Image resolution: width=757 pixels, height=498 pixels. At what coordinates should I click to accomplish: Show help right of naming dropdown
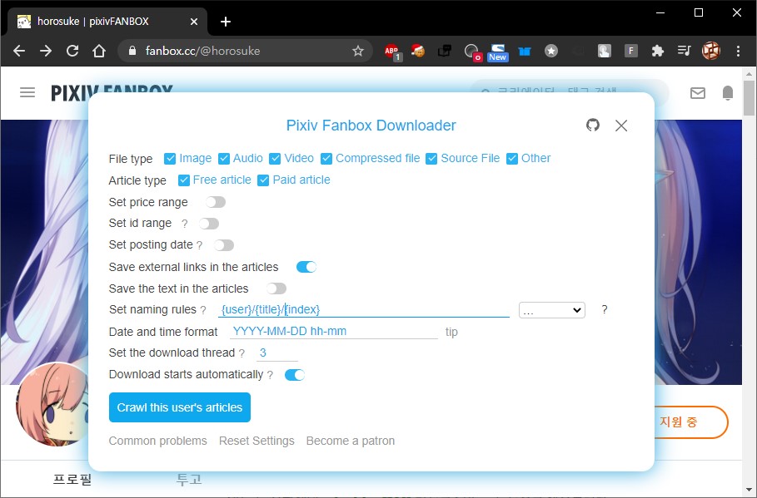[x=605, y=309]
